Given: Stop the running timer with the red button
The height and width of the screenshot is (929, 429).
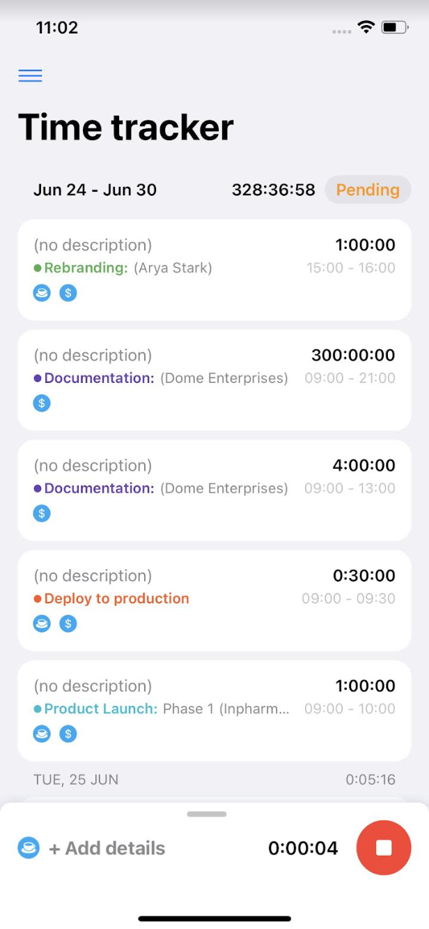Looking at the screenshot, I should pyautogui.click(x=382, y=847).
